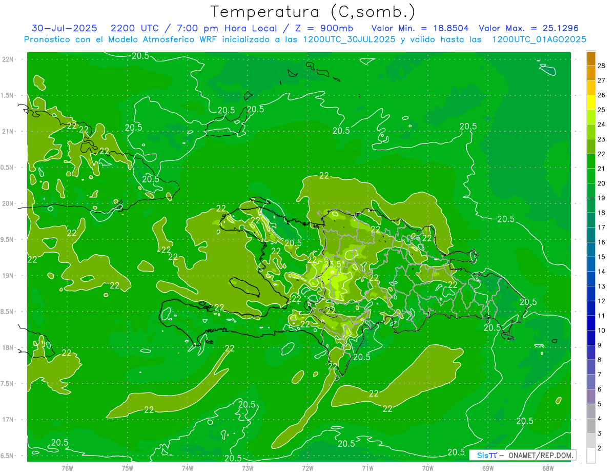The image size is (615, 475).
Task: Click the white swatch below legend value 2
Action: coord(591,456)
